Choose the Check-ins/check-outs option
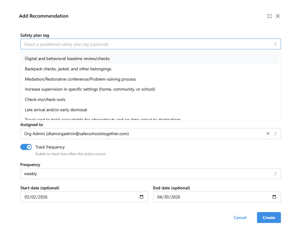 (45, 100)
